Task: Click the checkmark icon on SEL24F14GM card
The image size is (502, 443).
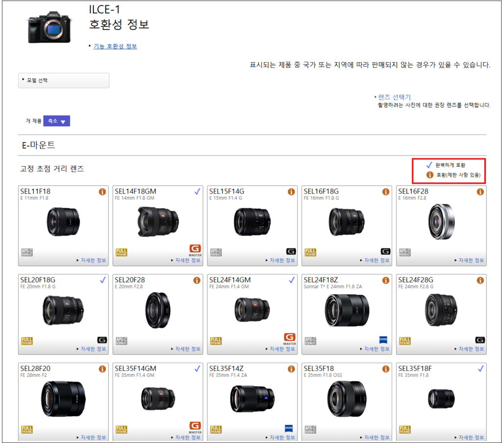Action: point(292,280)
